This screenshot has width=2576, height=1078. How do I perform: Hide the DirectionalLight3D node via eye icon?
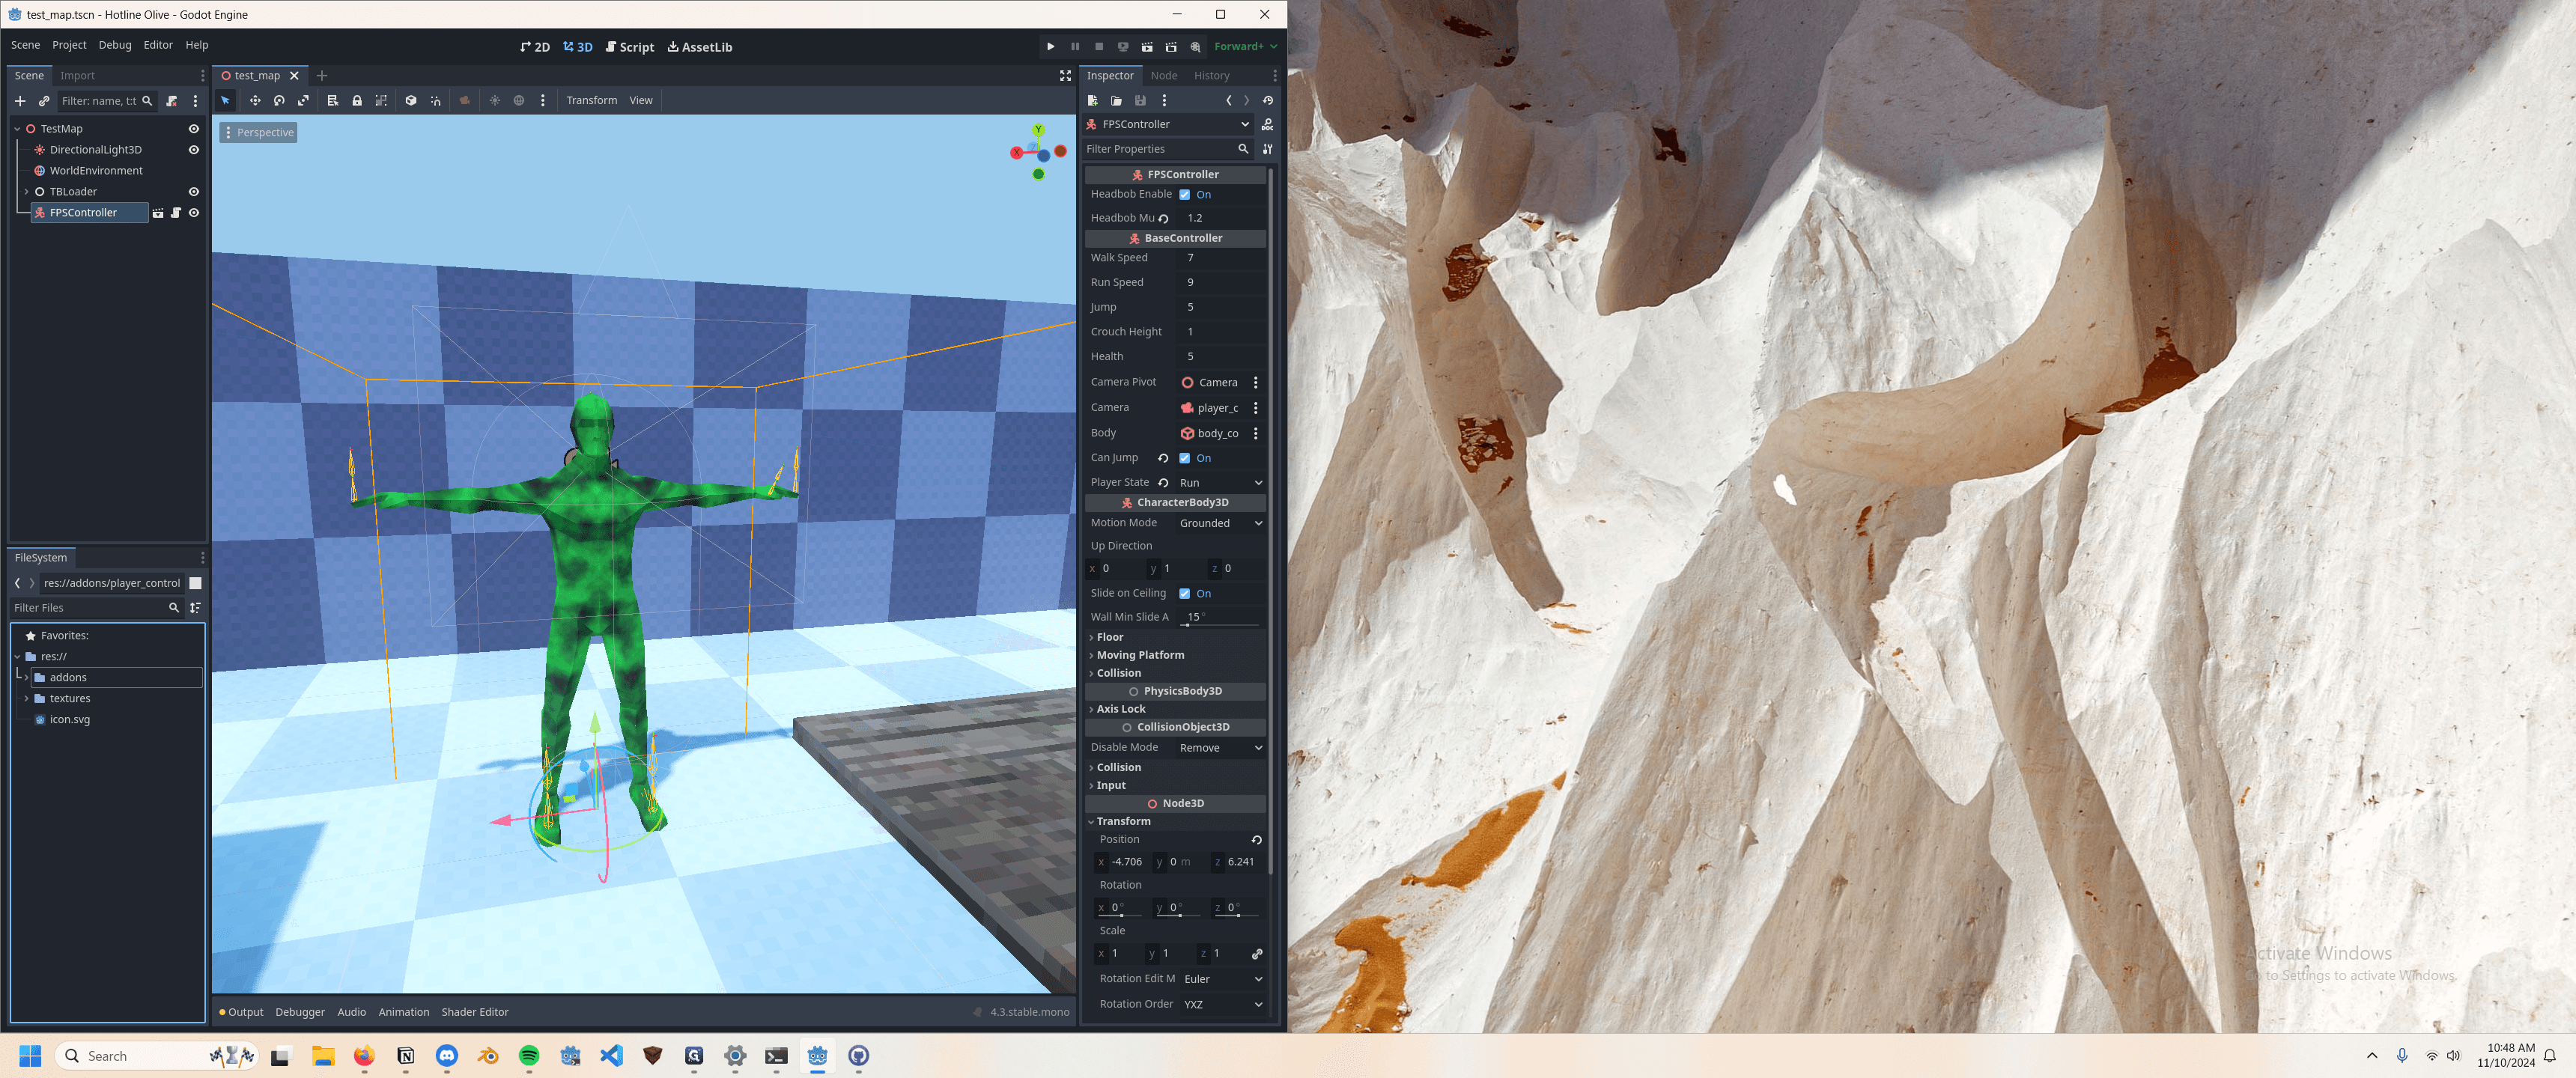194,150
